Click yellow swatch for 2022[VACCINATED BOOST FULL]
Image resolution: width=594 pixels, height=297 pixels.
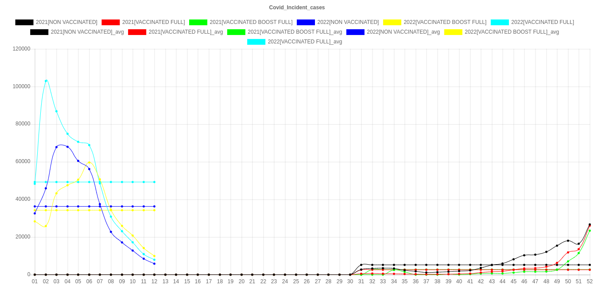point(392,22)
